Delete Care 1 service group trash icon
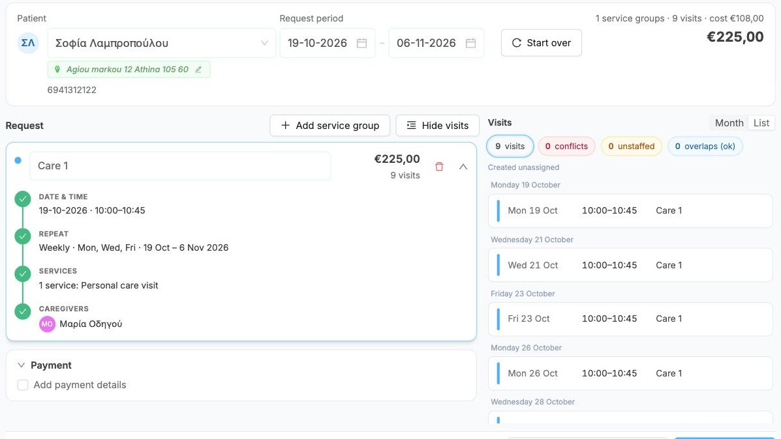Viewport: 781px width, 439px height. (x=439, y=167)
